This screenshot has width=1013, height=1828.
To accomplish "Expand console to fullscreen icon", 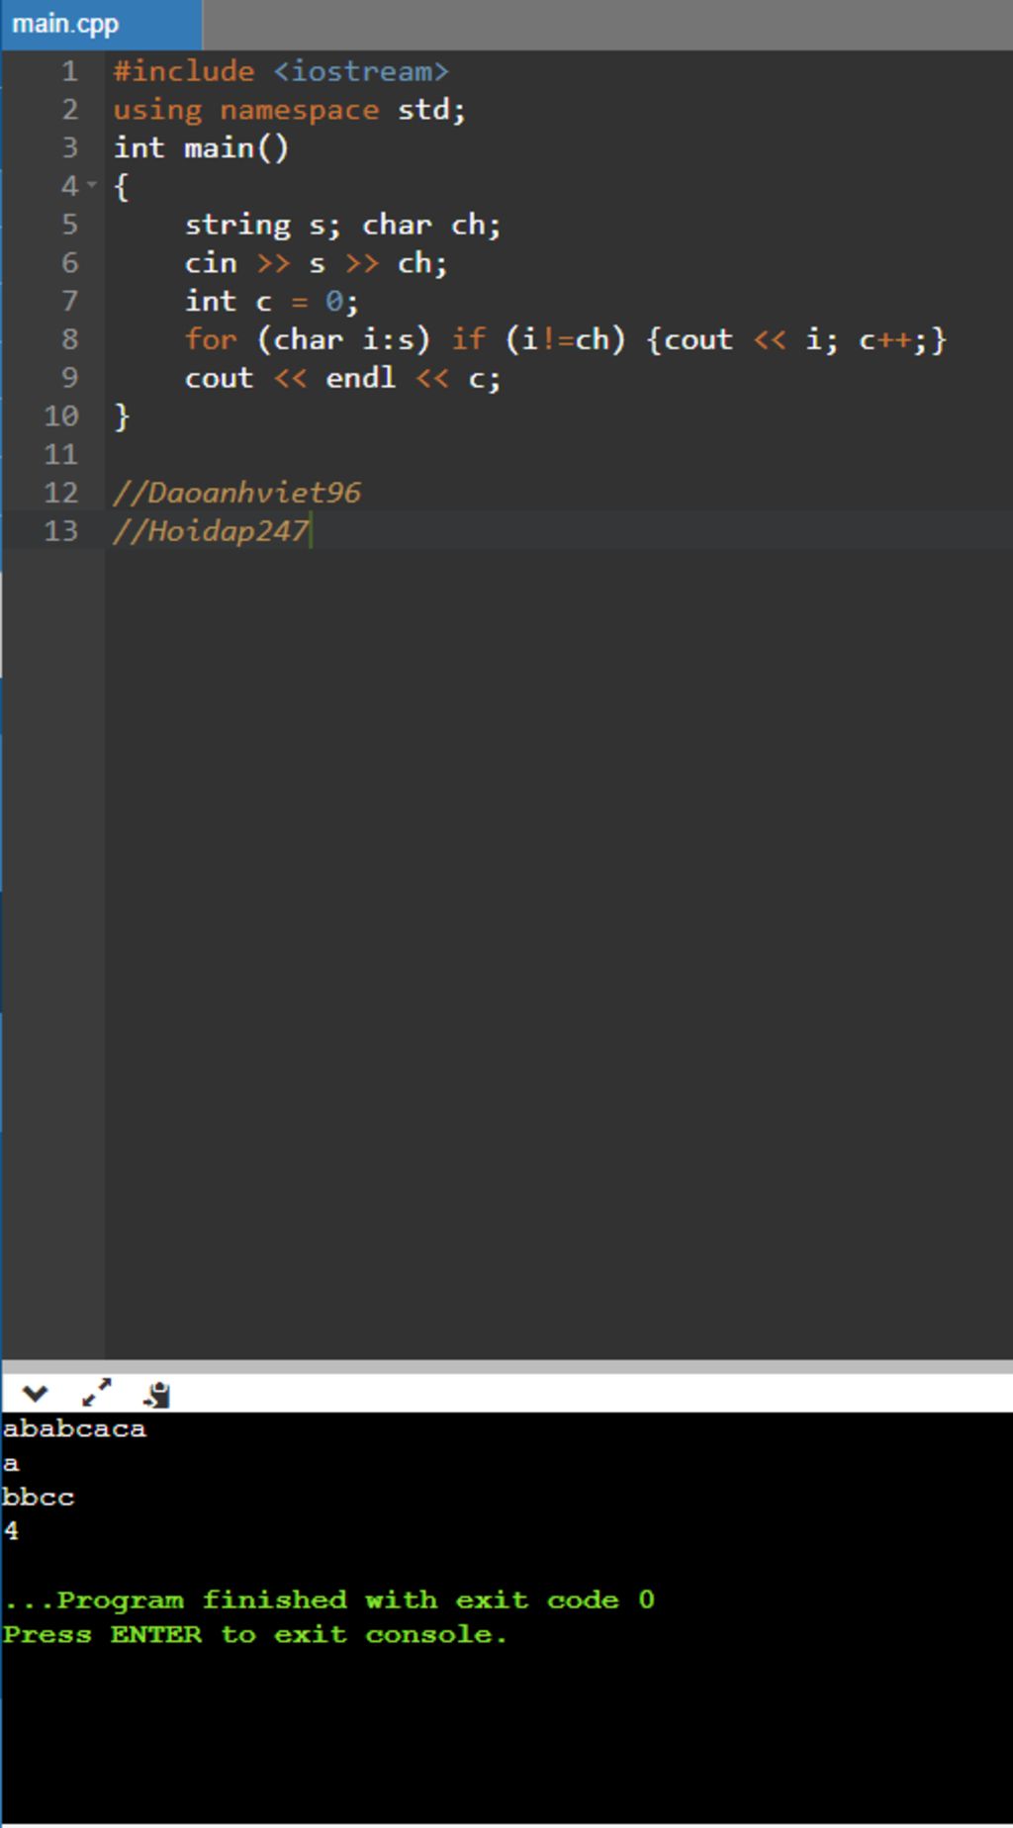I will pyautogui.click(x=96, y=1394).
